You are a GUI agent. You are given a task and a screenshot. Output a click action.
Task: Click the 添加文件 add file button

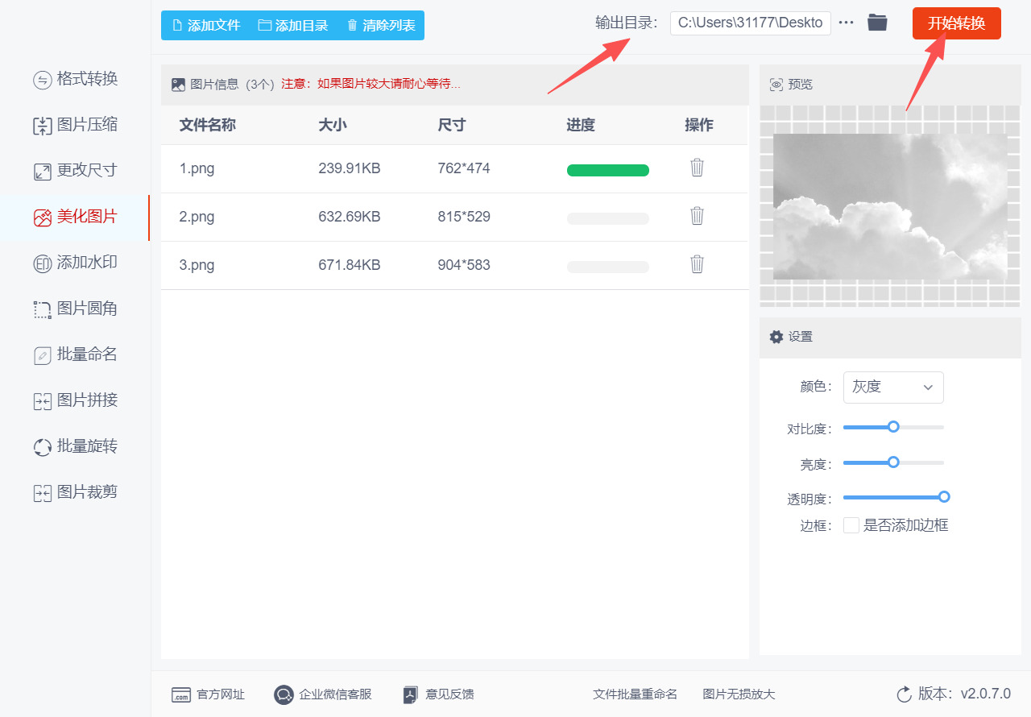(x=207, y=26)
